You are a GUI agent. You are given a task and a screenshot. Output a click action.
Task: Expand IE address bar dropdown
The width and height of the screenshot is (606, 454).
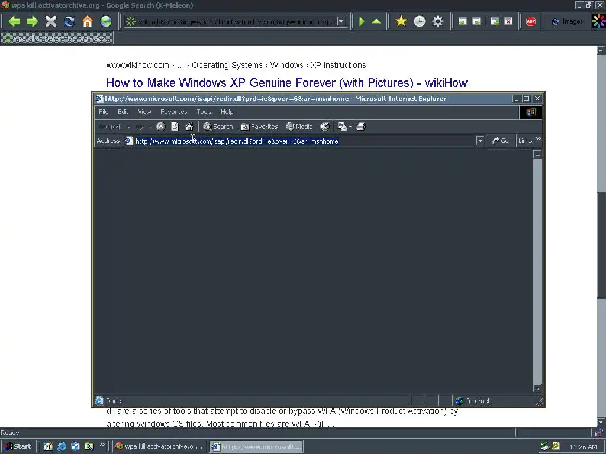pyautogui.click(x=480, y=141)
